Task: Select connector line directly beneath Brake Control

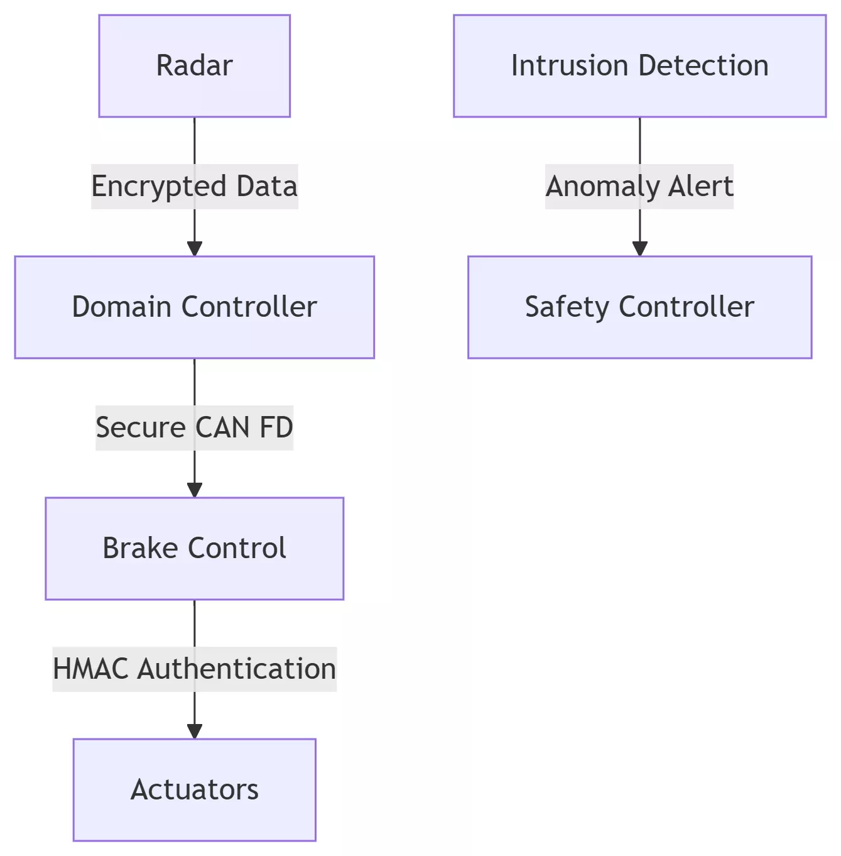Action: click(x=195, y=623)
